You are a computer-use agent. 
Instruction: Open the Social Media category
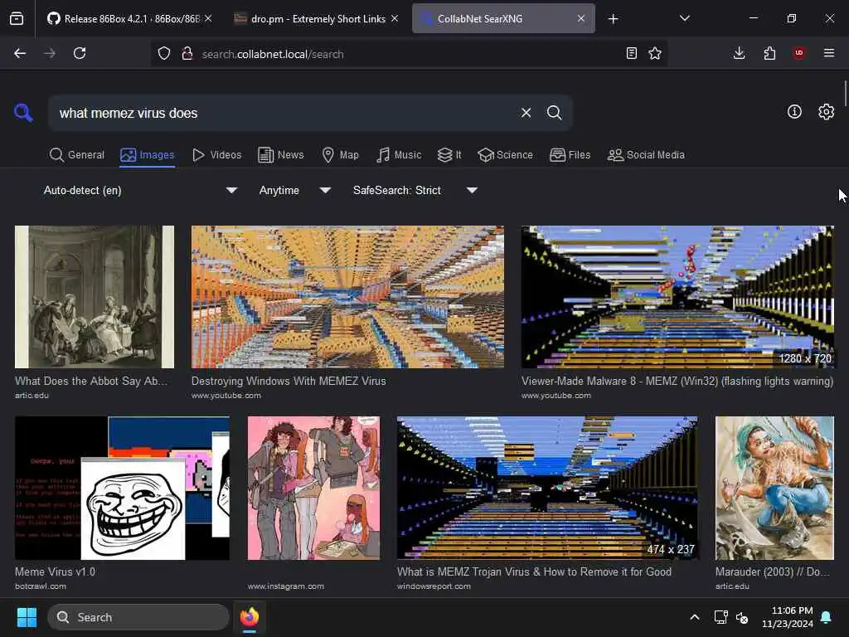[646, 155]
